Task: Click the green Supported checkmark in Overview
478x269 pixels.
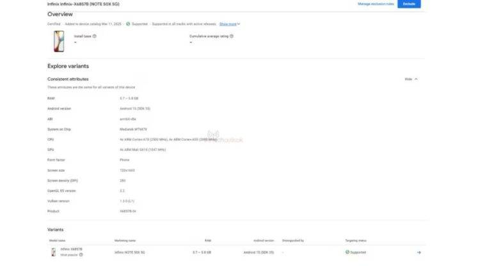Action: point(128,24)
